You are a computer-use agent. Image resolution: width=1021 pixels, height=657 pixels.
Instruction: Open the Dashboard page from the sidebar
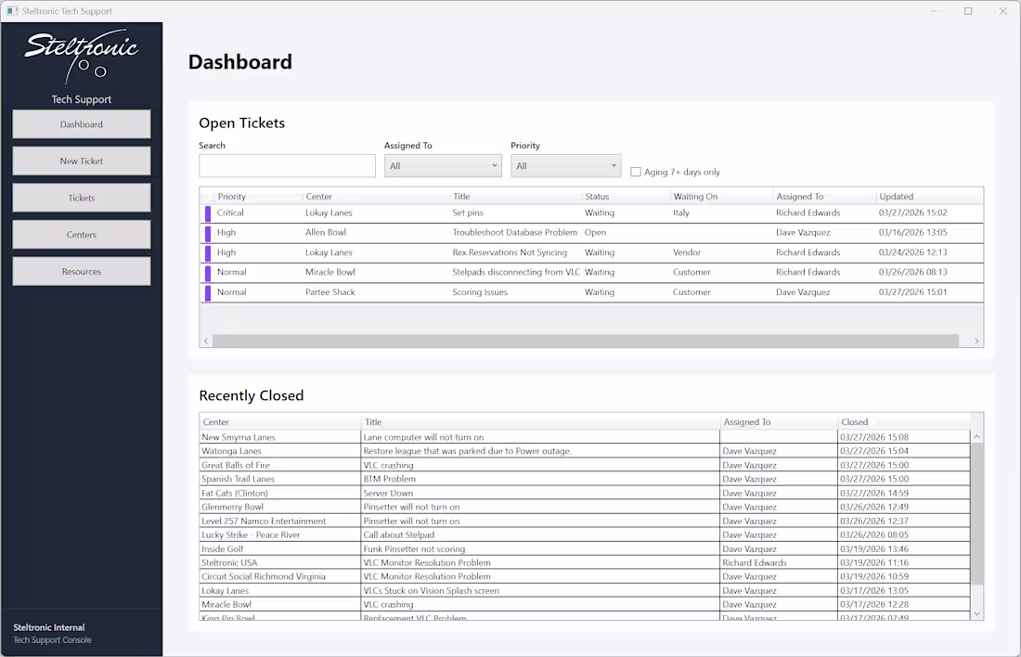pyautogui.click(x=81, y=123)
